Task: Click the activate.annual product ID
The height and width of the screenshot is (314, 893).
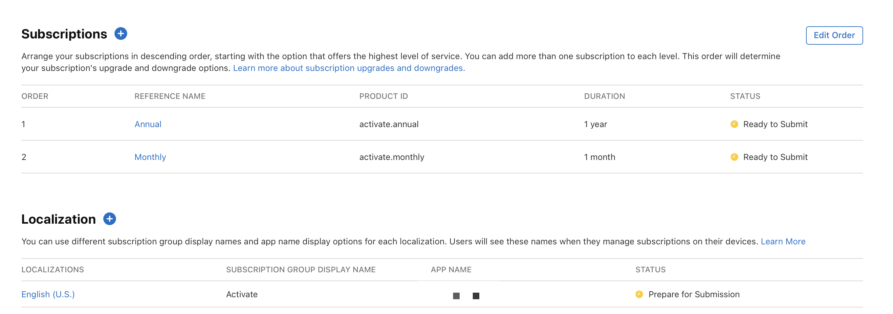Action: coord(389,124)
